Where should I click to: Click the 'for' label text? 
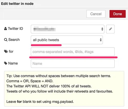coord(11,51)
